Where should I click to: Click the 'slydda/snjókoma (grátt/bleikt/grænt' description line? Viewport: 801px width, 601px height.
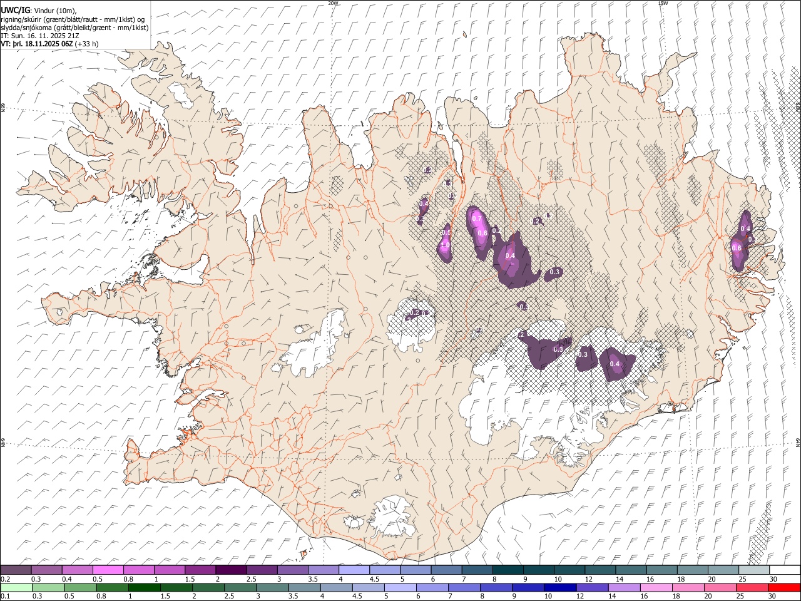coord(74,28)
